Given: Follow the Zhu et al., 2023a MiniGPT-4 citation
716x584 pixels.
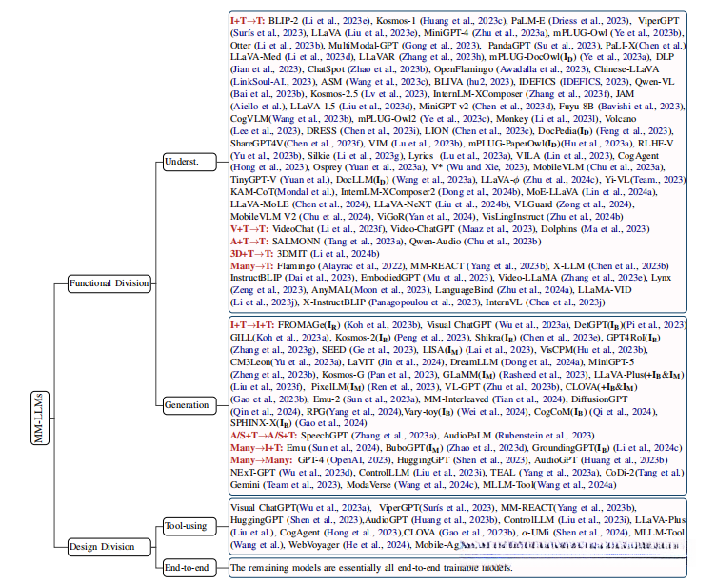Looking at the screenshot, I should (511, 33).
